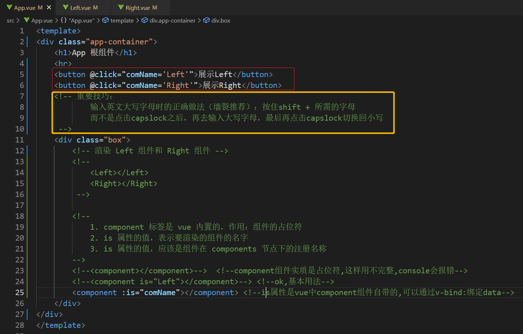Screen dimensions: 523x334
Task: Open the App.vue file breadcrumb
Action: 38,21
